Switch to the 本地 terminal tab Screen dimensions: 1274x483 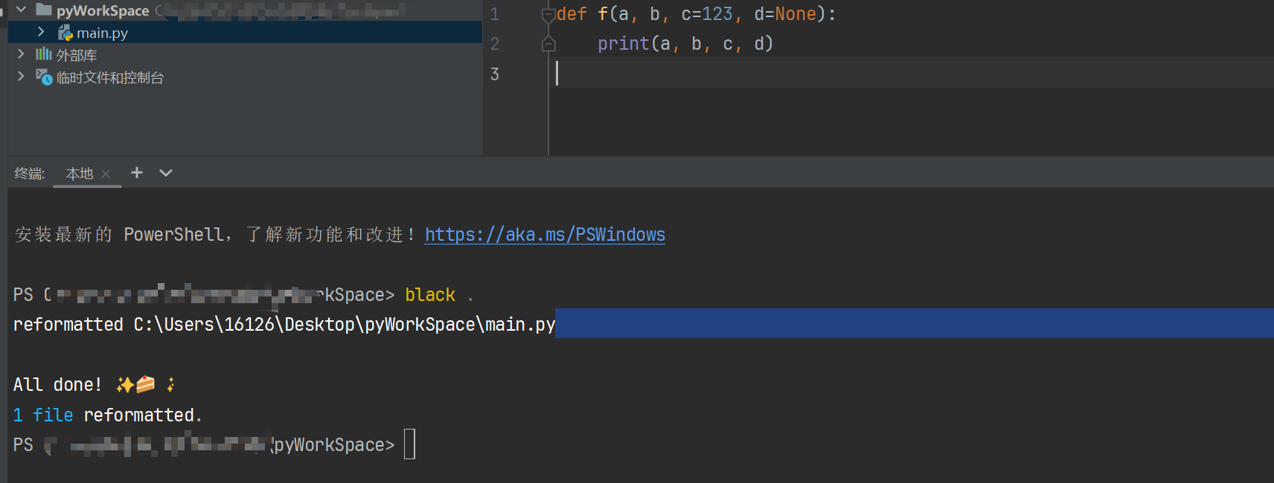click(79, 173)
